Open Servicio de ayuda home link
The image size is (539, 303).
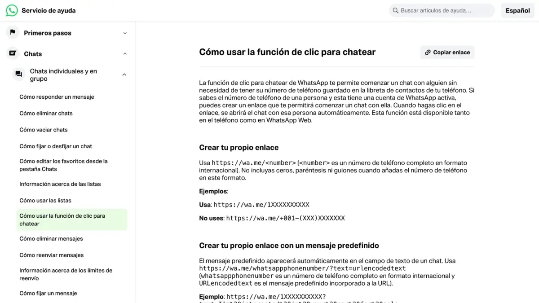(x=49, y=10)
